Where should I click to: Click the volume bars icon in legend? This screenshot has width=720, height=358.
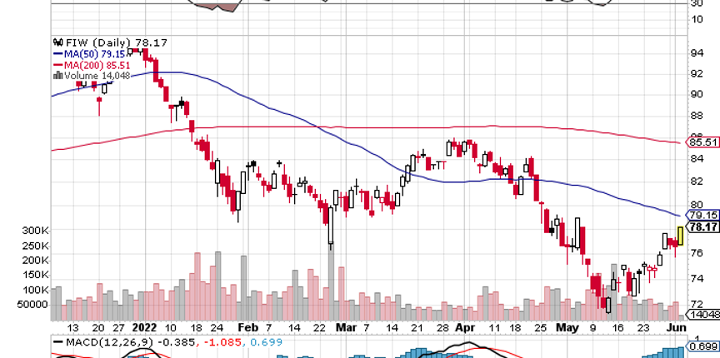[58, 76]
